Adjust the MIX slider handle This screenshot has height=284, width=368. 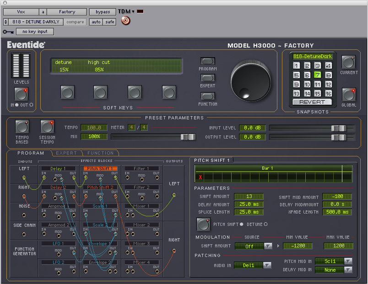(x=188, y=137)
